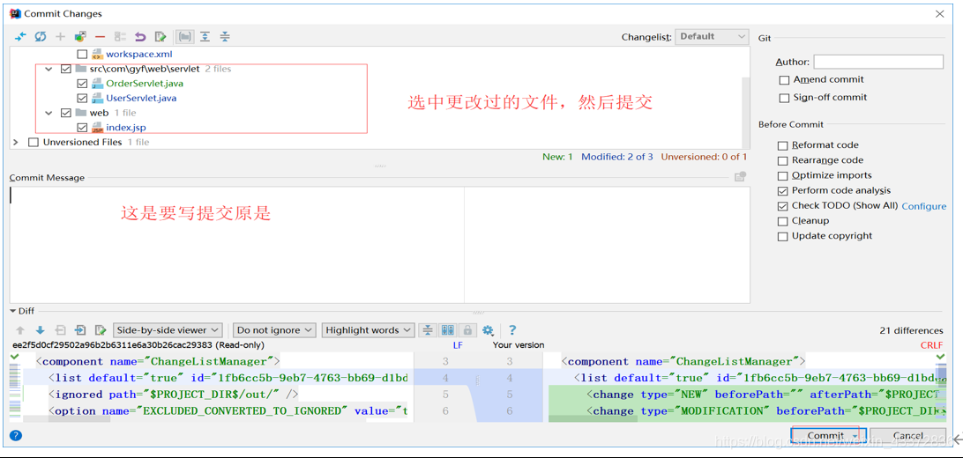Collapse src\com\gyf\web\servlet tree node
Viewport: 963px width, 458px height.
click(49, 70)
